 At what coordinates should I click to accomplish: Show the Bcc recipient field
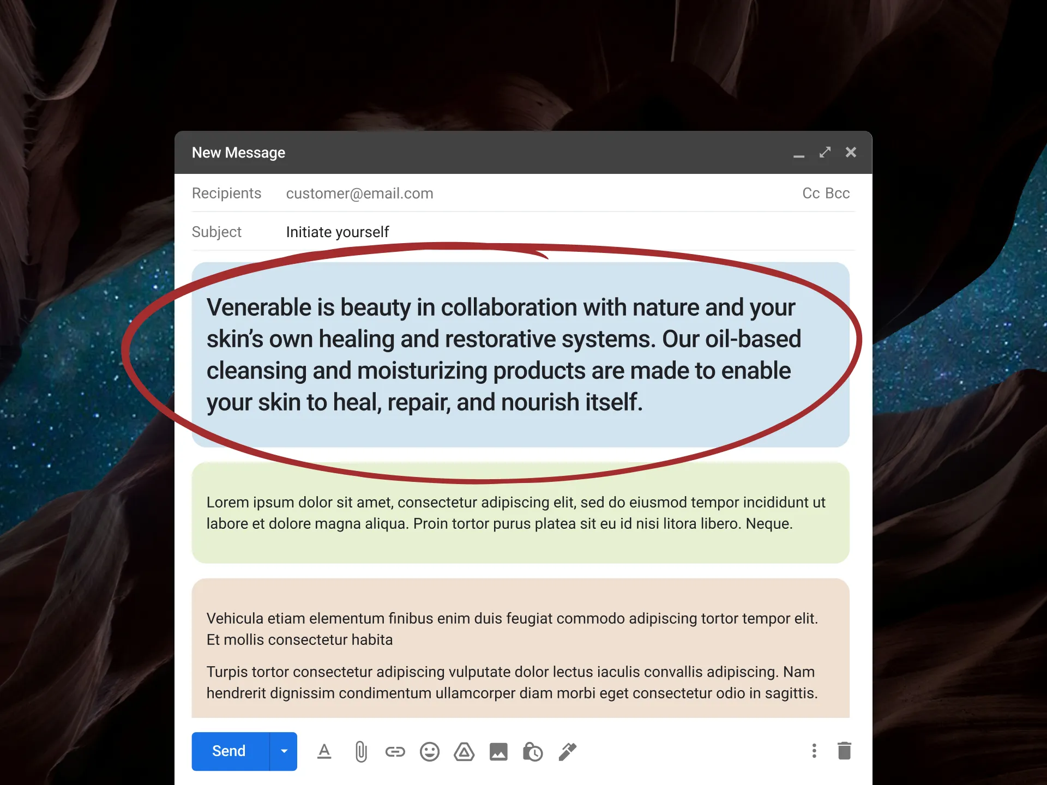pos(839,193)
